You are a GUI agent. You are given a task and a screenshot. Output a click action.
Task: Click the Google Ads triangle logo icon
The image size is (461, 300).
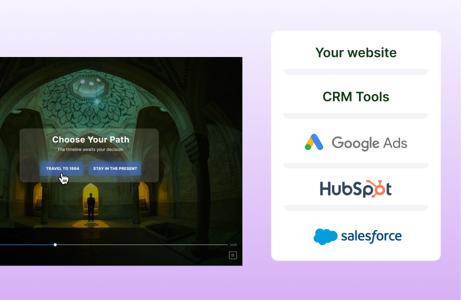pyautogui.click(x=314, y=142)
